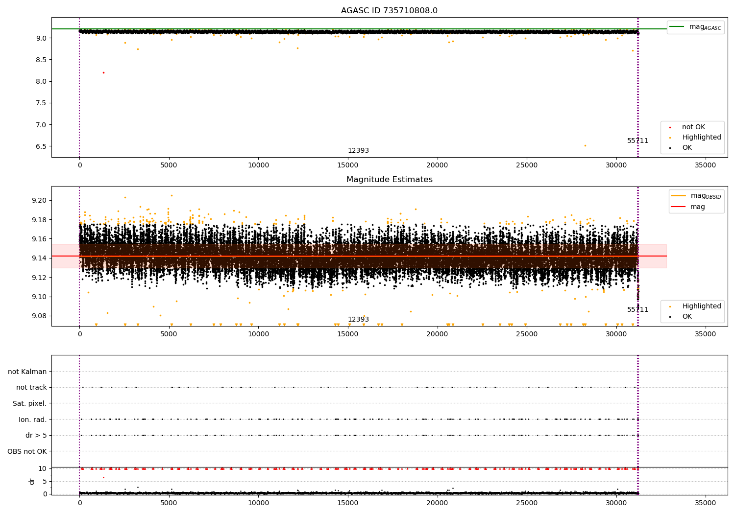Click the 'Sat. pixel.' axis label
Viewport: 735px width, 514px height.
point(30,403)
